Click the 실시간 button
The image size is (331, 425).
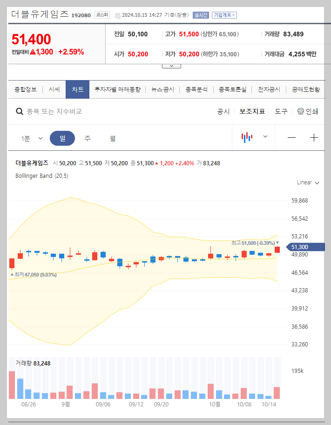tap(201, 15)
